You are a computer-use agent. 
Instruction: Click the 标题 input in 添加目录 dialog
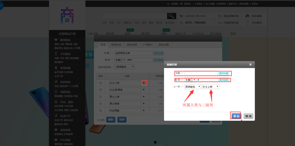(201, 73)
